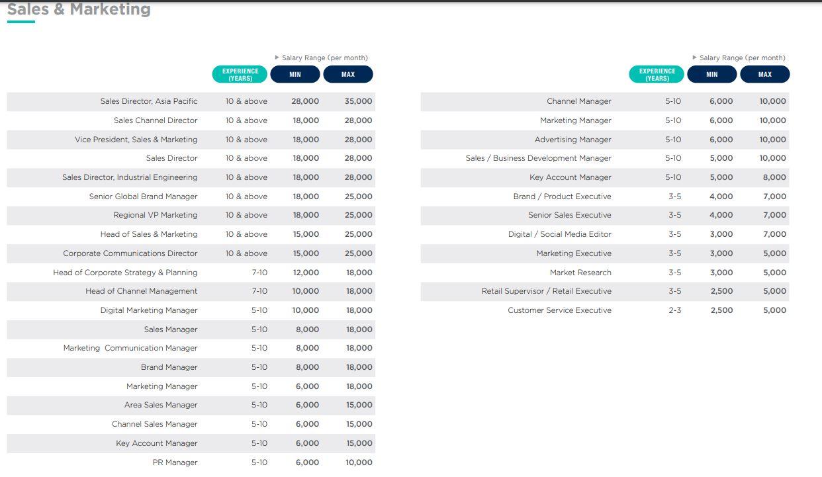Click the left table's MAX header pill
Image resolution: width=822 pixels, height=477 pixels.
point(348,75)
